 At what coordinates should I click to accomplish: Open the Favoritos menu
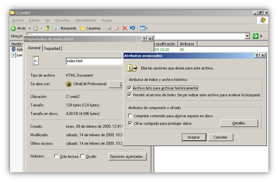[63, 21]
